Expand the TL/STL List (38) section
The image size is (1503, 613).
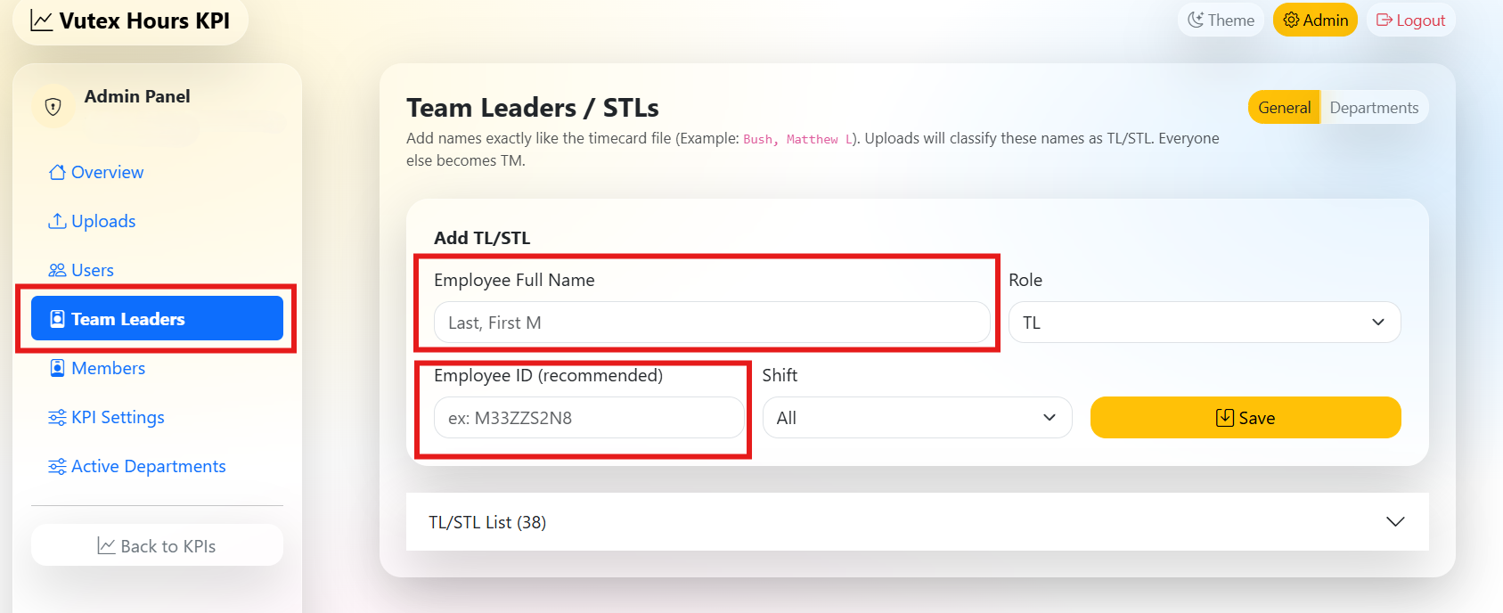[917, 522]
